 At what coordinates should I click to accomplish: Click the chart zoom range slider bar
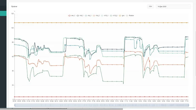(x=101, y=105)
